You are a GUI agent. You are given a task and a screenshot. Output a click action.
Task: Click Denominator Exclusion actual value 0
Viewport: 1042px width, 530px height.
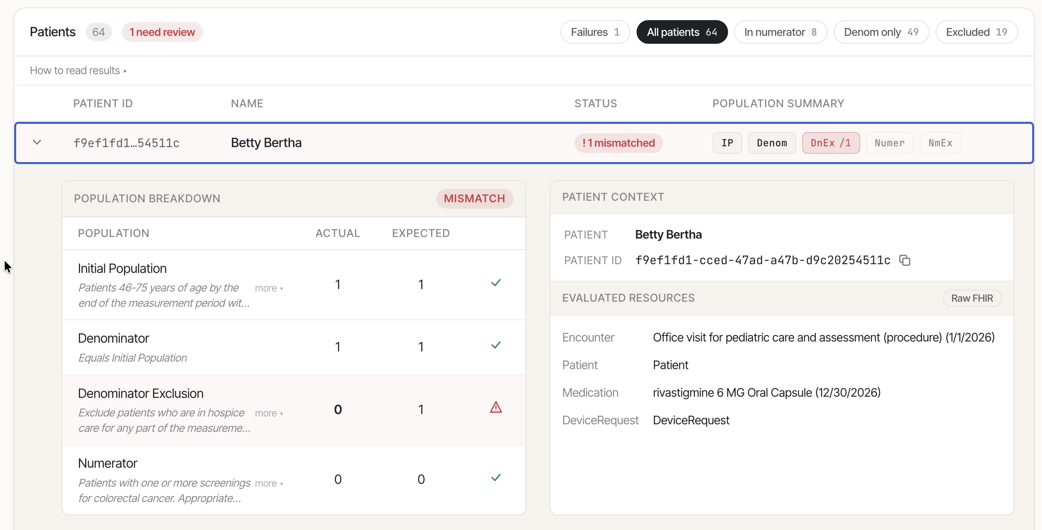pos(338,409)
